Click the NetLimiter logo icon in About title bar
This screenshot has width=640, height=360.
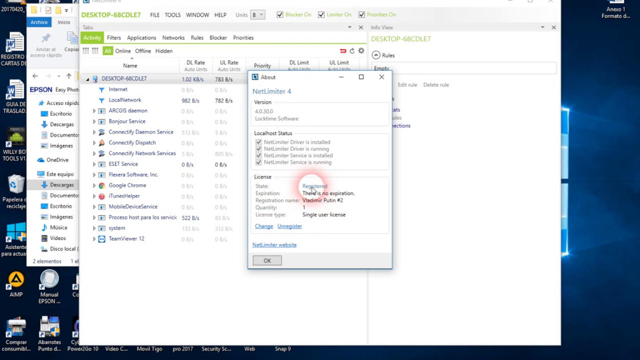[x=255, y=77]
